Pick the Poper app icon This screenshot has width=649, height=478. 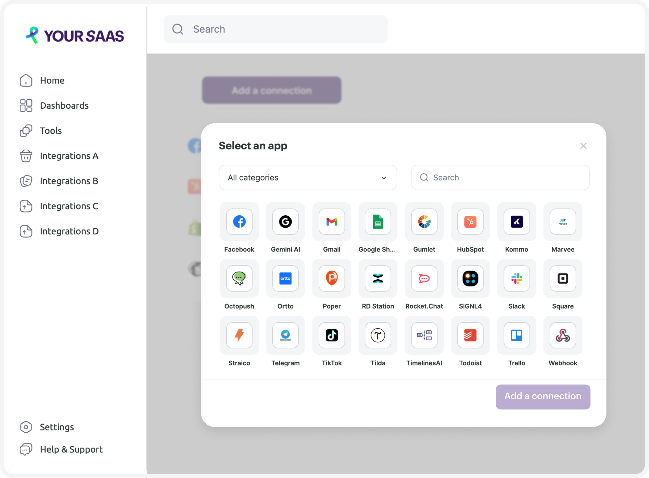click(332, 278)
